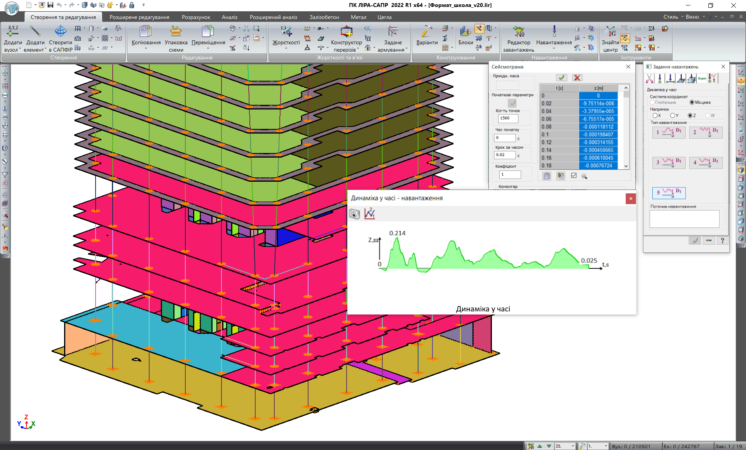Click zoom magnifier under seismogram table
This screenshot has width=746, height=450.
click(584, 176)
